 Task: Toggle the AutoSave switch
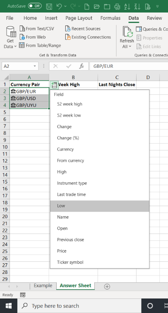pyautogui.click(x=35, y=6)
